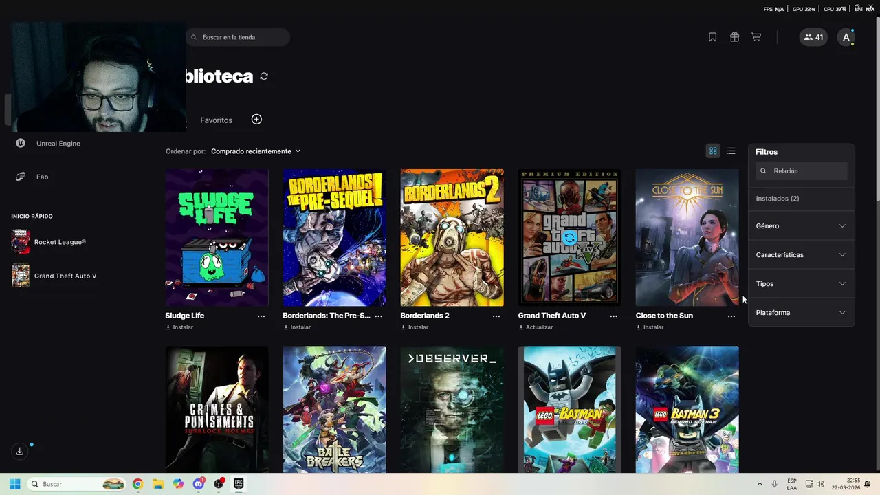Image resolution: width=880 pixels, height=495 pixels.
Task: Open Close to the Sun options menu
Action: tap(731, 316)
